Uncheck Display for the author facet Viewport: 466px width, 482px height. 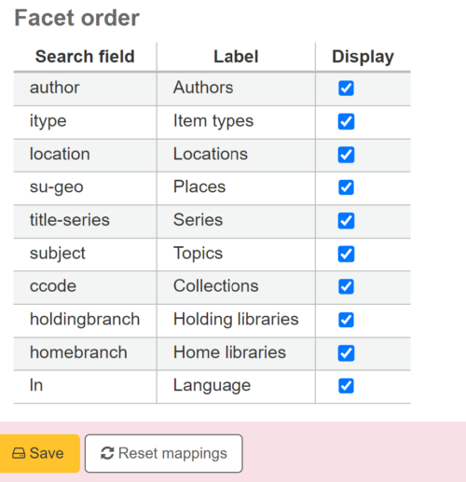[346, 88]
